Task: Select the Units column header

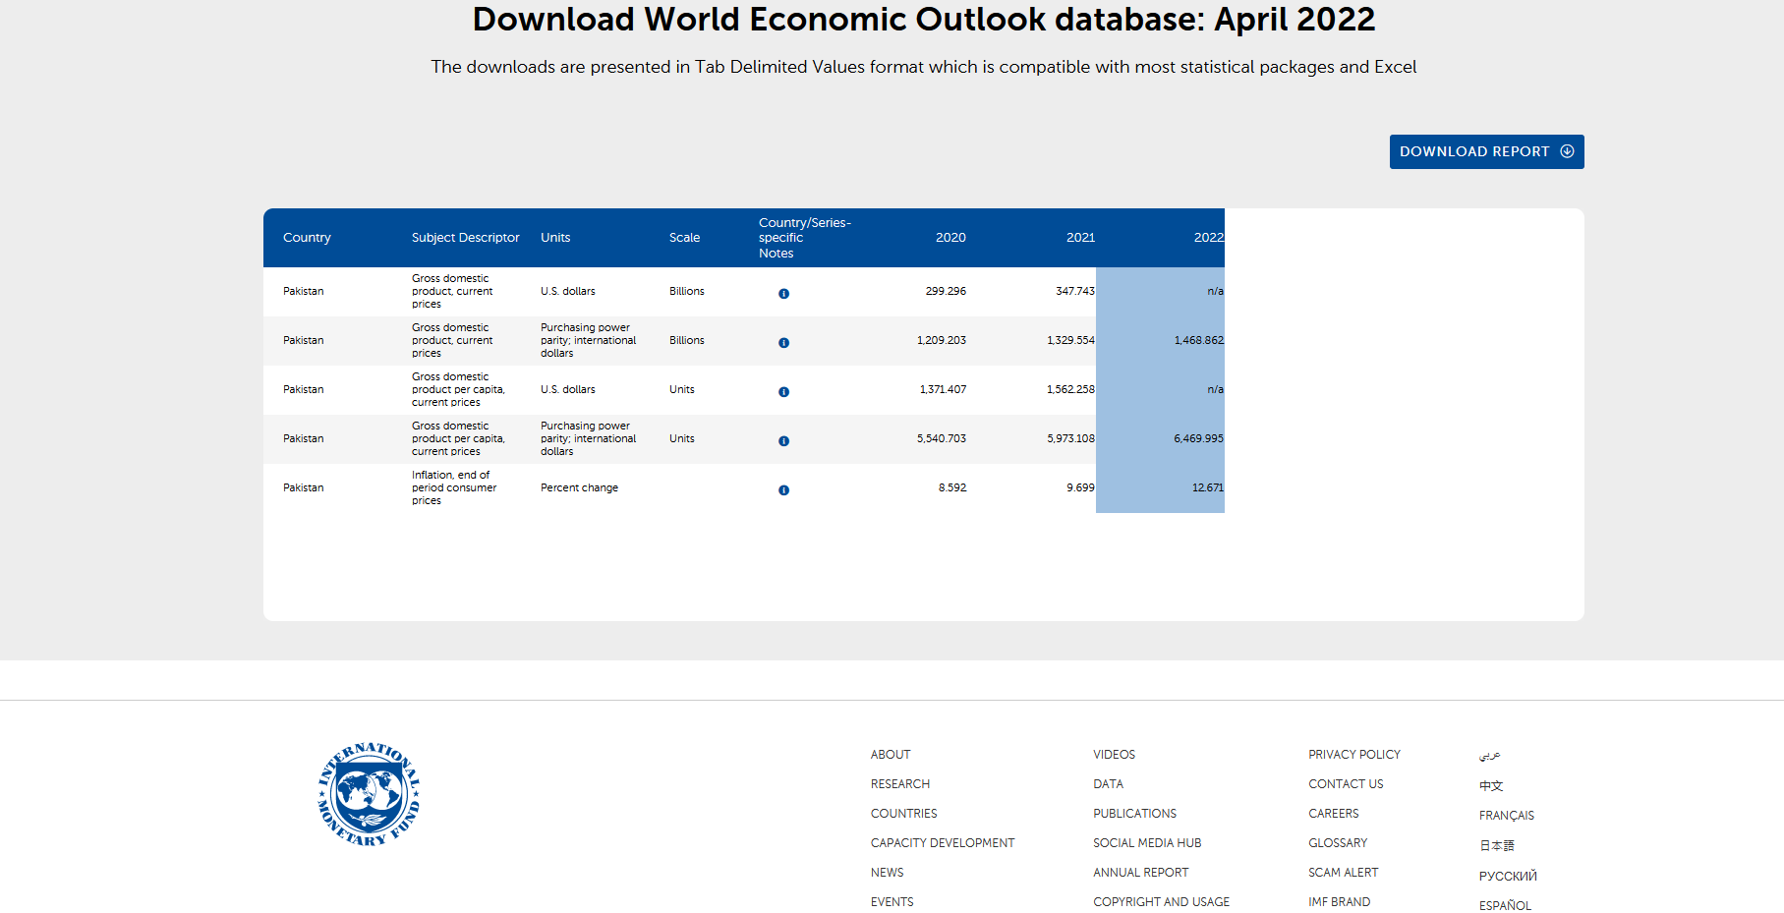Action: pyautogui.click(x=555, y=238)
